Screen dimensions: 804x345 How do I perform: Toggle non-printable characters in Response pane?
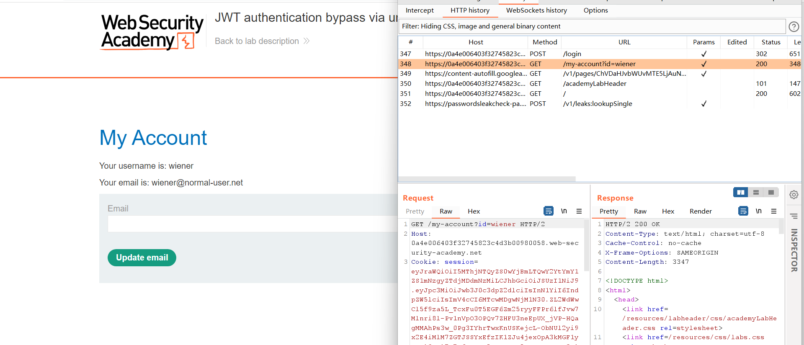click(759, 211)
